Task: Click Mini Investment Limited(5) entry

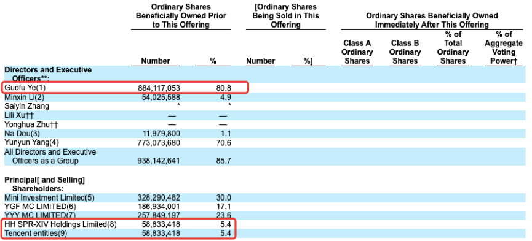Action: (50, 197)
